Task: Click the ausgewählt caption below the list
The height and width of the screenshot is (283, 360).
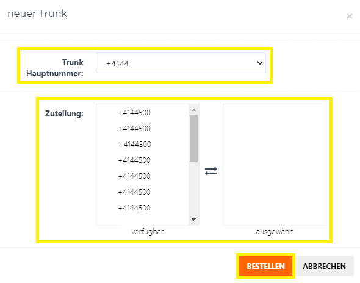Action: click(x=275, y=232)
